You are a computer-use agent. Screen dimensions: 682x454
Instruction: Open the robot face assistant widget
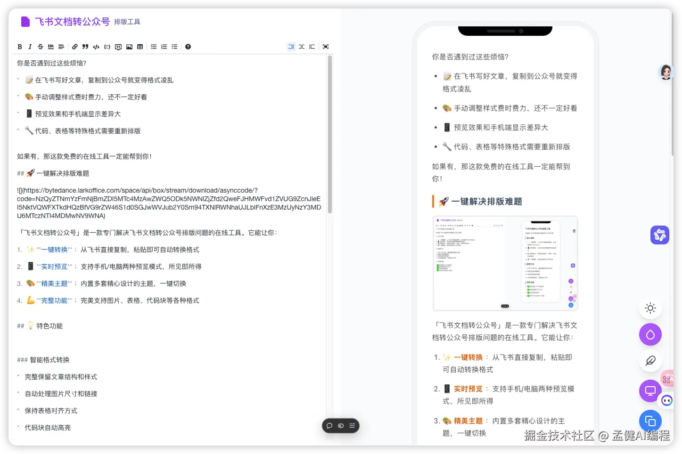click(x=667, y=400)
